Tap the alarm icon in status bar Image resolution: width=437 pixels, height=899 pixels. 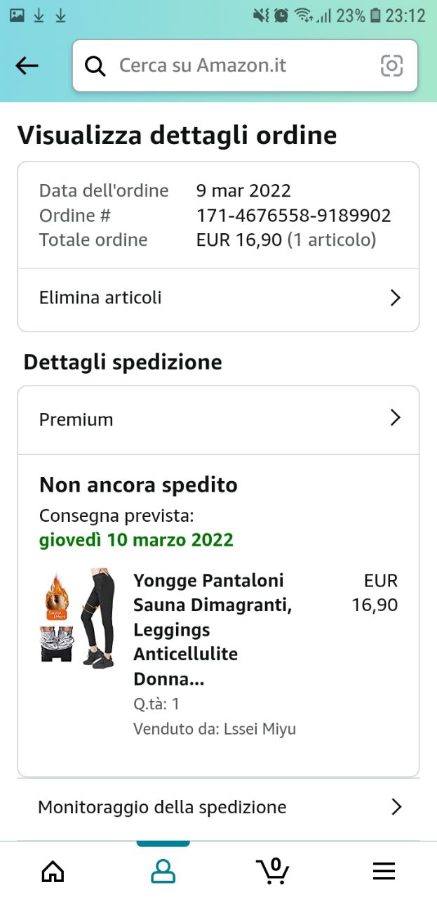(281, 15)
